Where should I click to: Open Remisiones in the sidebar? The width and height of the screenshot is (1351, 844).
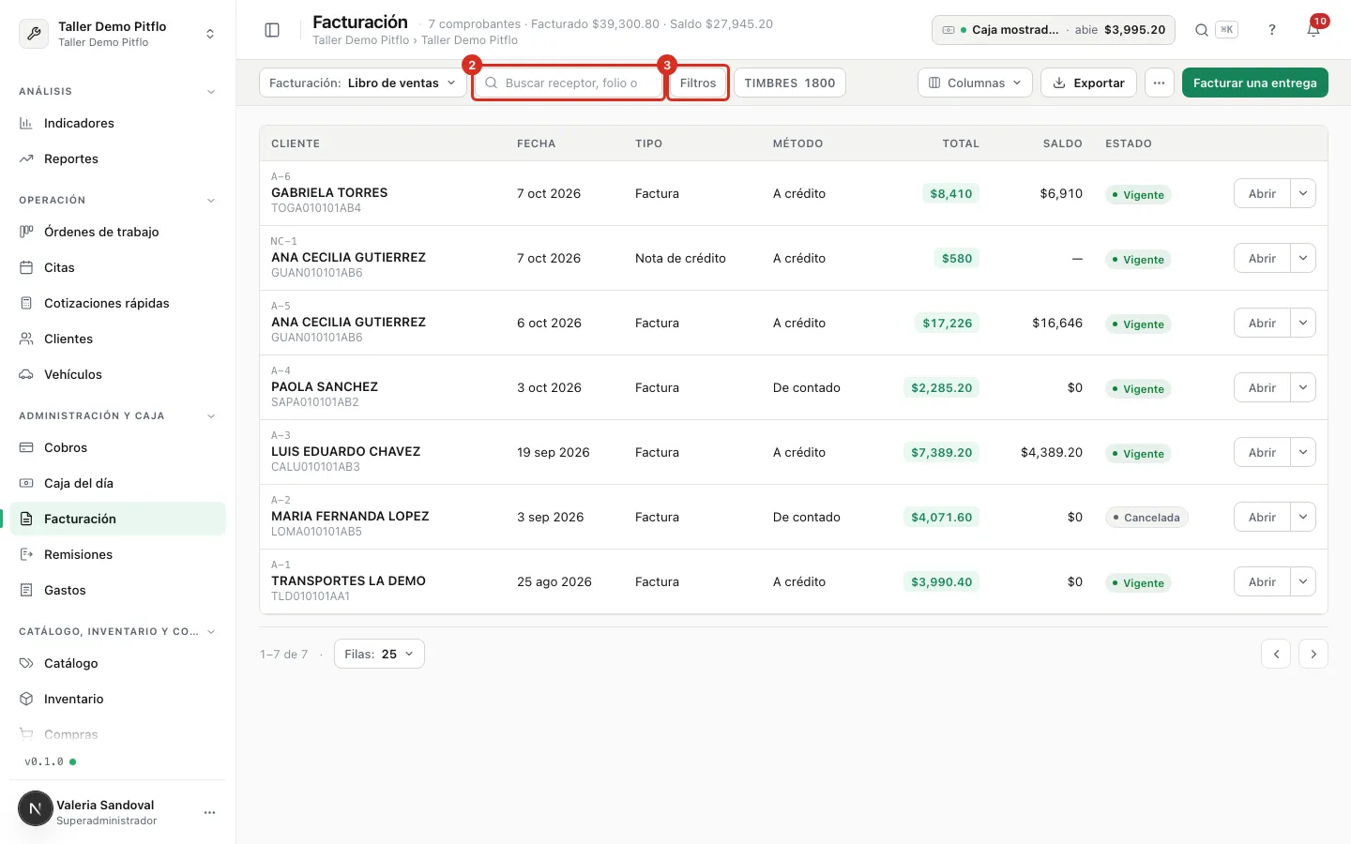(118, 554)
